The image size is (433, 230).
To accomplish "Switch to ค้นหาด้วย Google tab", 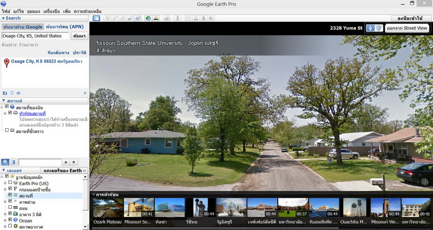I will coord(23,27).
